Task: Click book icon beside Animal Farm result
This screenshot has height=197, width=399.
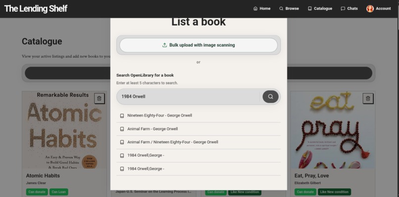Action: [x=122, y=129]
